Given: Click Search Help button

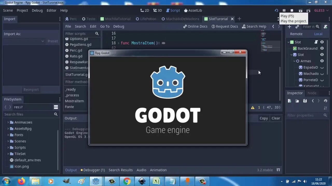Looking at the screenshot, I should tap(254, 26).
